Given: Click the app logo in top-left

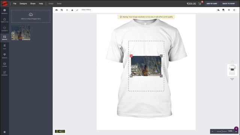Looking at the screenshot, I should [x=5, y=3].
